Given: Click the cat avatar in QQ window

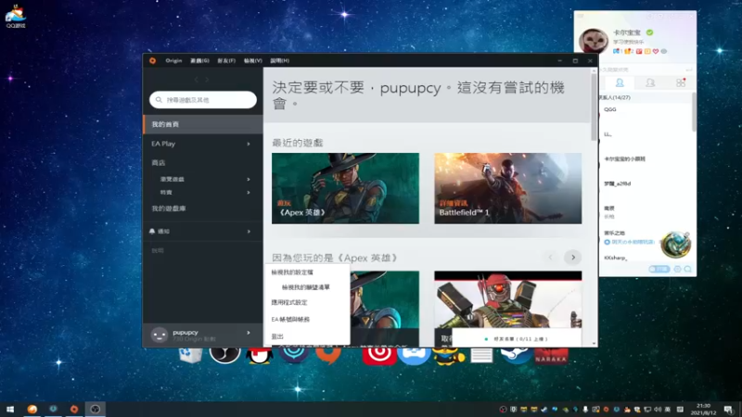Looking at the screenshot, I should [594, 41].
